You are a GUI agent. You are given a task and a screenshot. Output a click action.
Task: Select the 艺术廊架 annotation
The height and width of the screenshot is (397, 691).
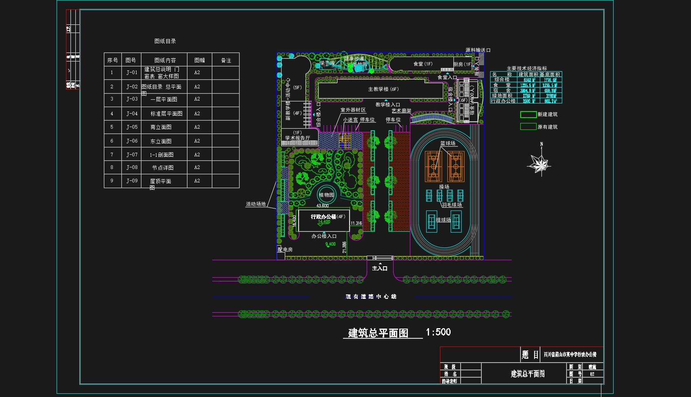401,111
